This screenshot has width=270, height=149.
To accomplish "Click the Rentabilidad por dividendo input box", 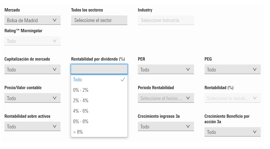I will (99, 69).
